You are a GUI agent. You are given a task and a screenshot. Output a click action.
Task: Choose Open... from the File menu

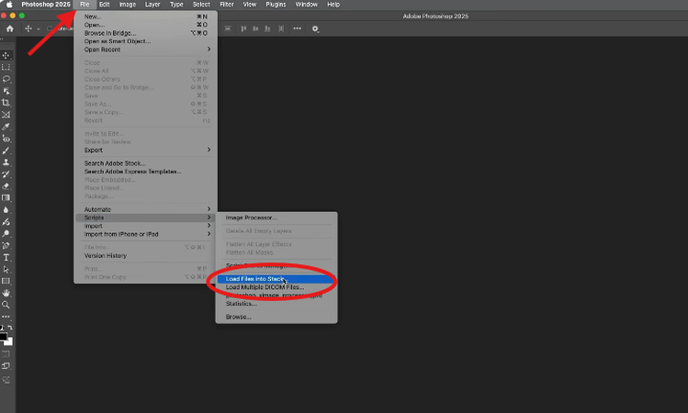click(146, 25)
